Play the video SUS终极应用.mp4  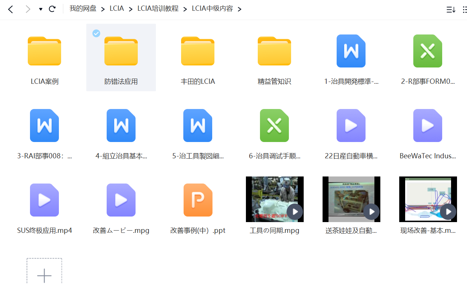pos(44,200)
